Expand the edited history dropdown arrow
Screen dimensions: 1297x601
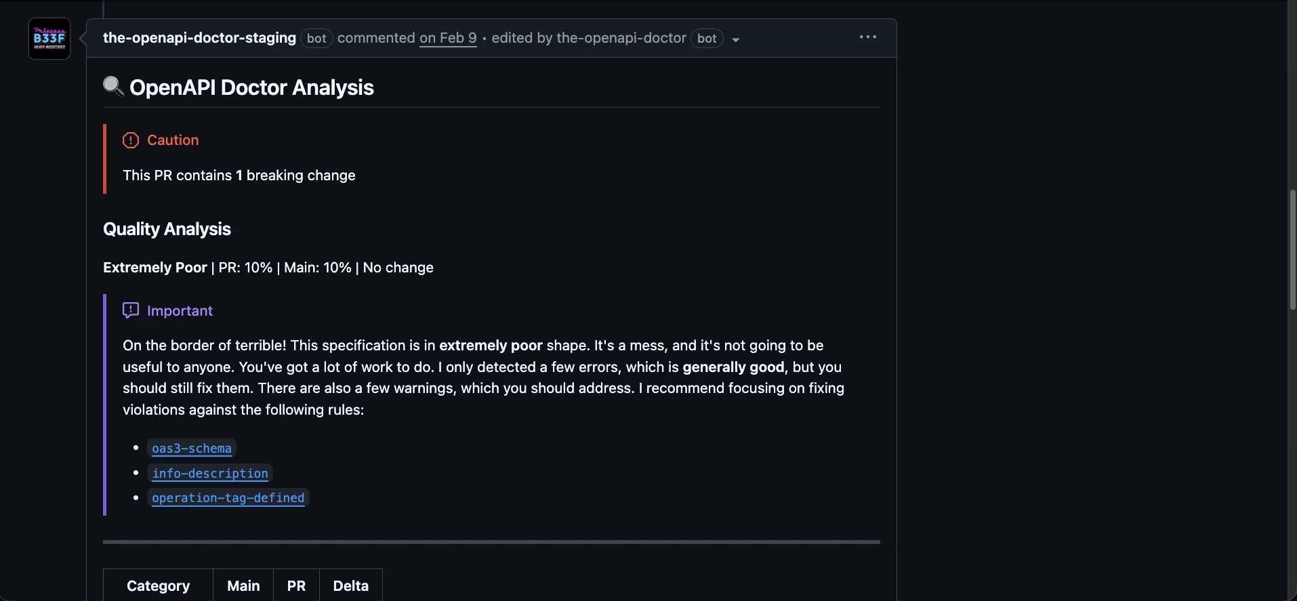[x=735, y=39]
